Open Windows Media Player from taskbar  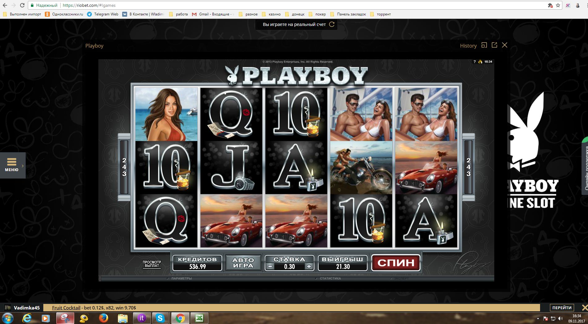click(45, 318)
